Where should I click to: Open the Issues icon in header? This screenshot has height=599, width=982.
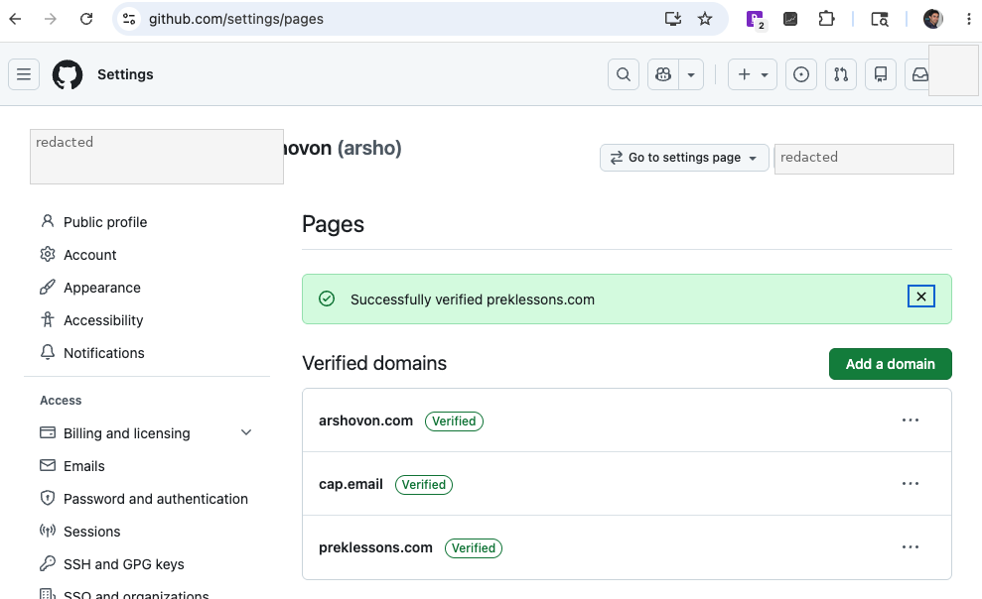point(801,74)
